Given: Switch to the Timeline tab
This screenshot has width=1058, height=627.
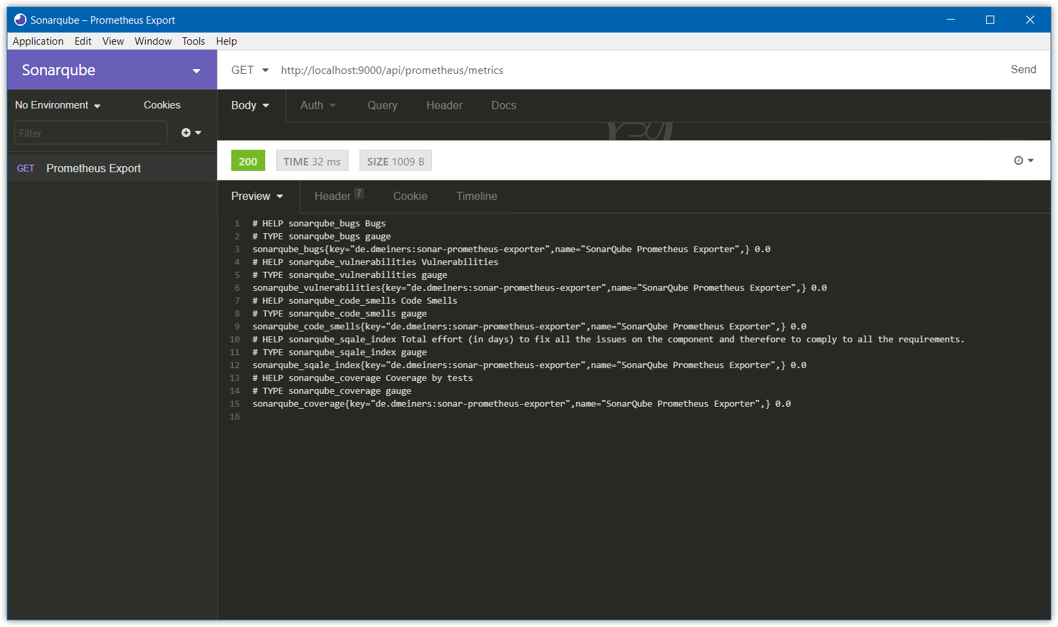Looking at the screenshot, I should click(477, 196).
